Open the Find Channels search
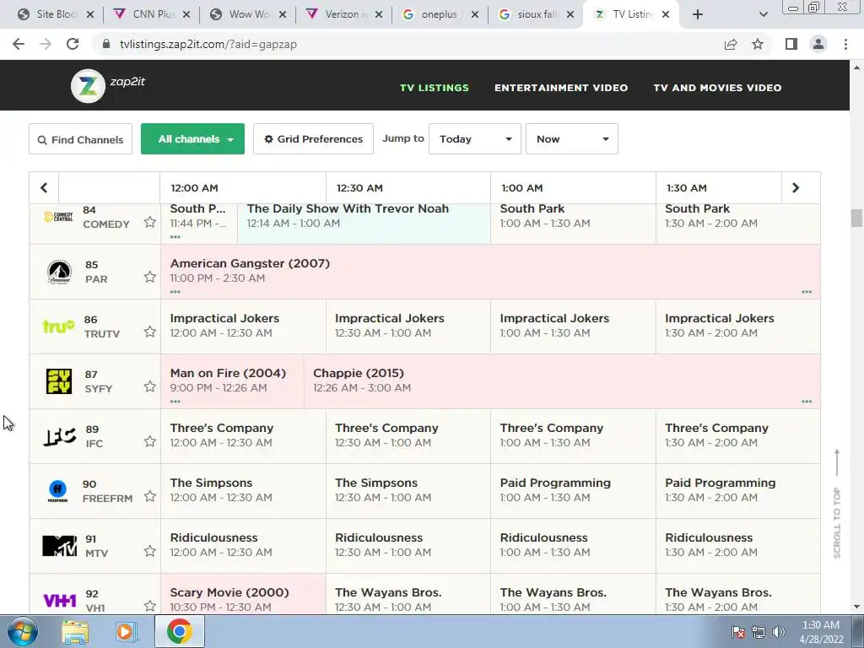Screen dimensions: 864x648 tap(80, 139)
